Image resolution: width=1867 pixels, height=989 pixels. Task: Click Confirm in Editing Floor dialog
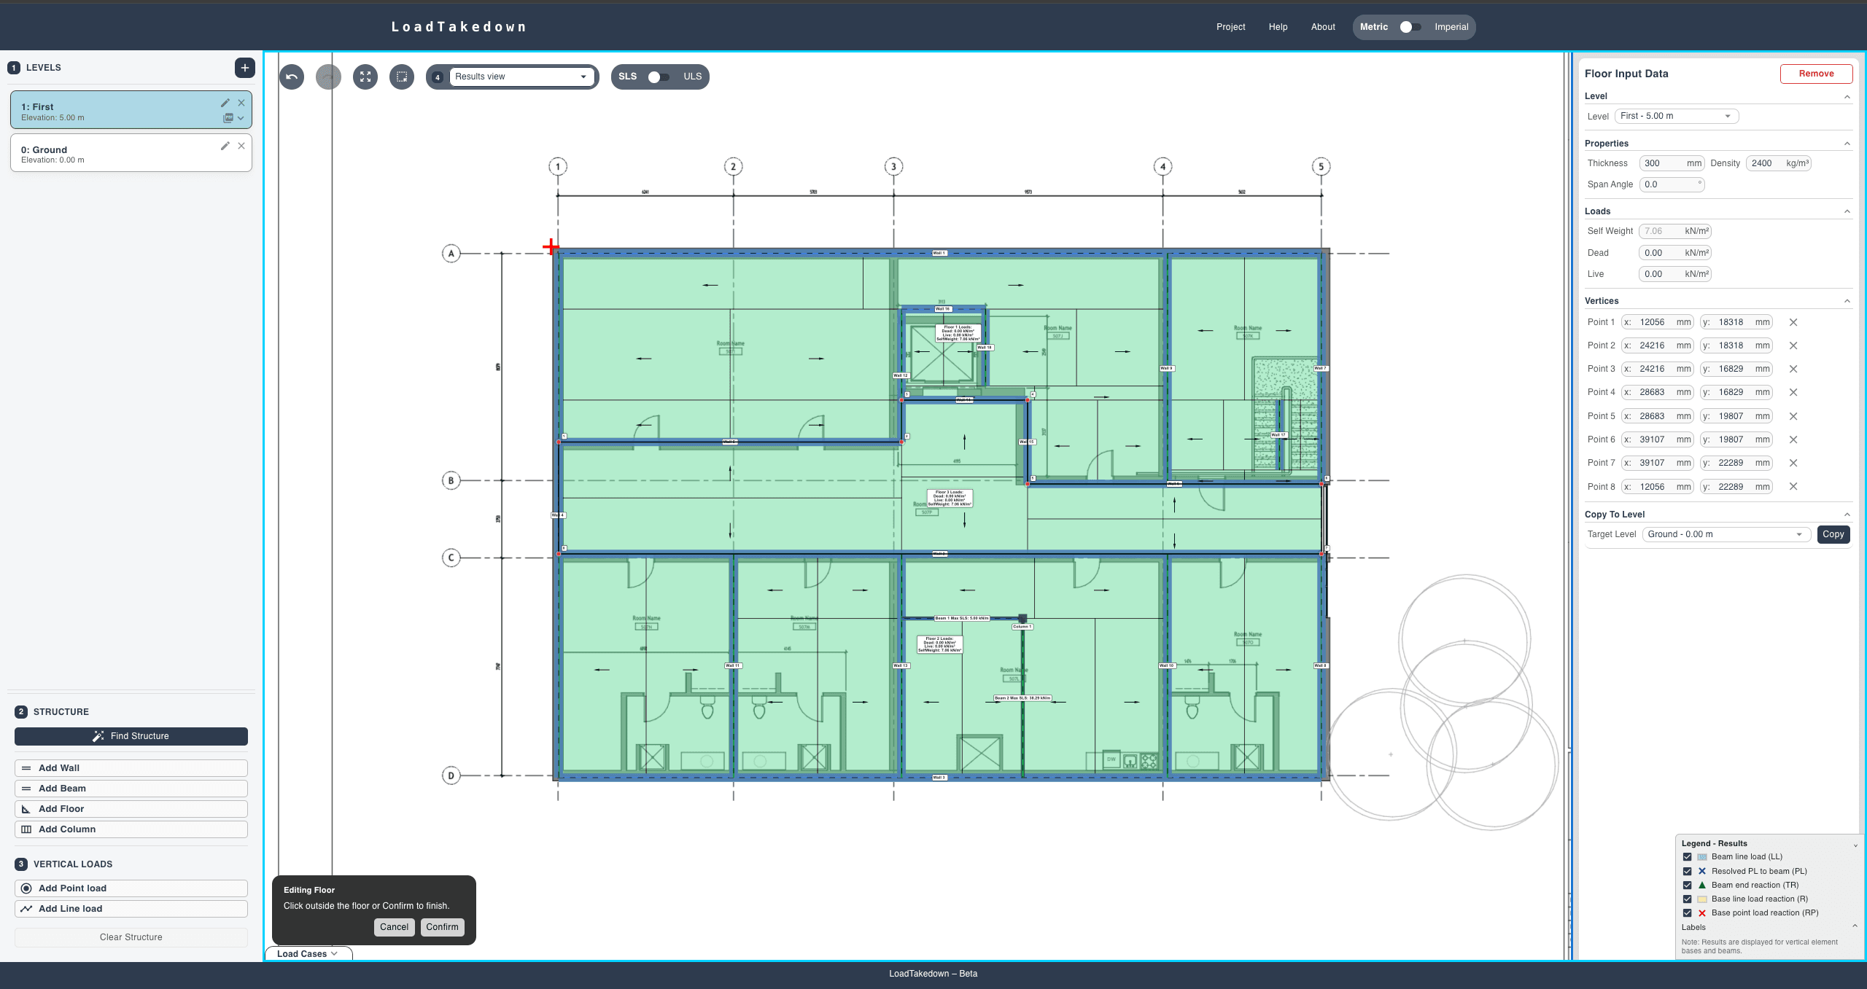pyautogui.click(x=442, y=927)
